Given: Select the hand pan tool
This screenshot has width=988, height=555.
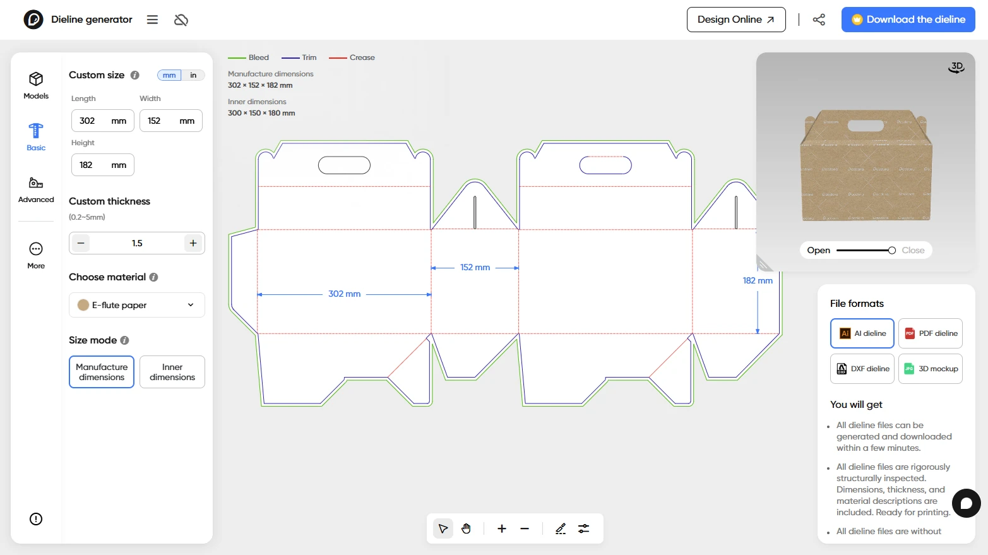Looking at the screenshot, I should click(x=466, y=528).
